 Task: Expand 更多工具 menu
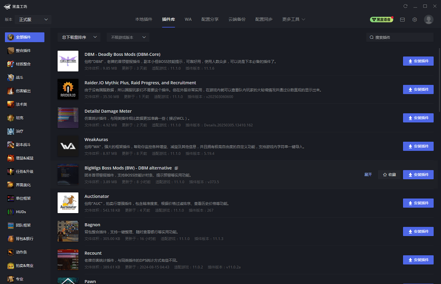[293, 19]
